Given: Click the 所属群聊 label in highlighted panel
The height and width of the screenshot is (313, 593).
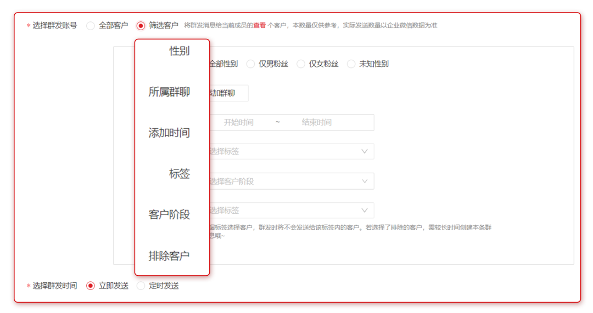Looking at the screenshot, I should tap(169, 92).
